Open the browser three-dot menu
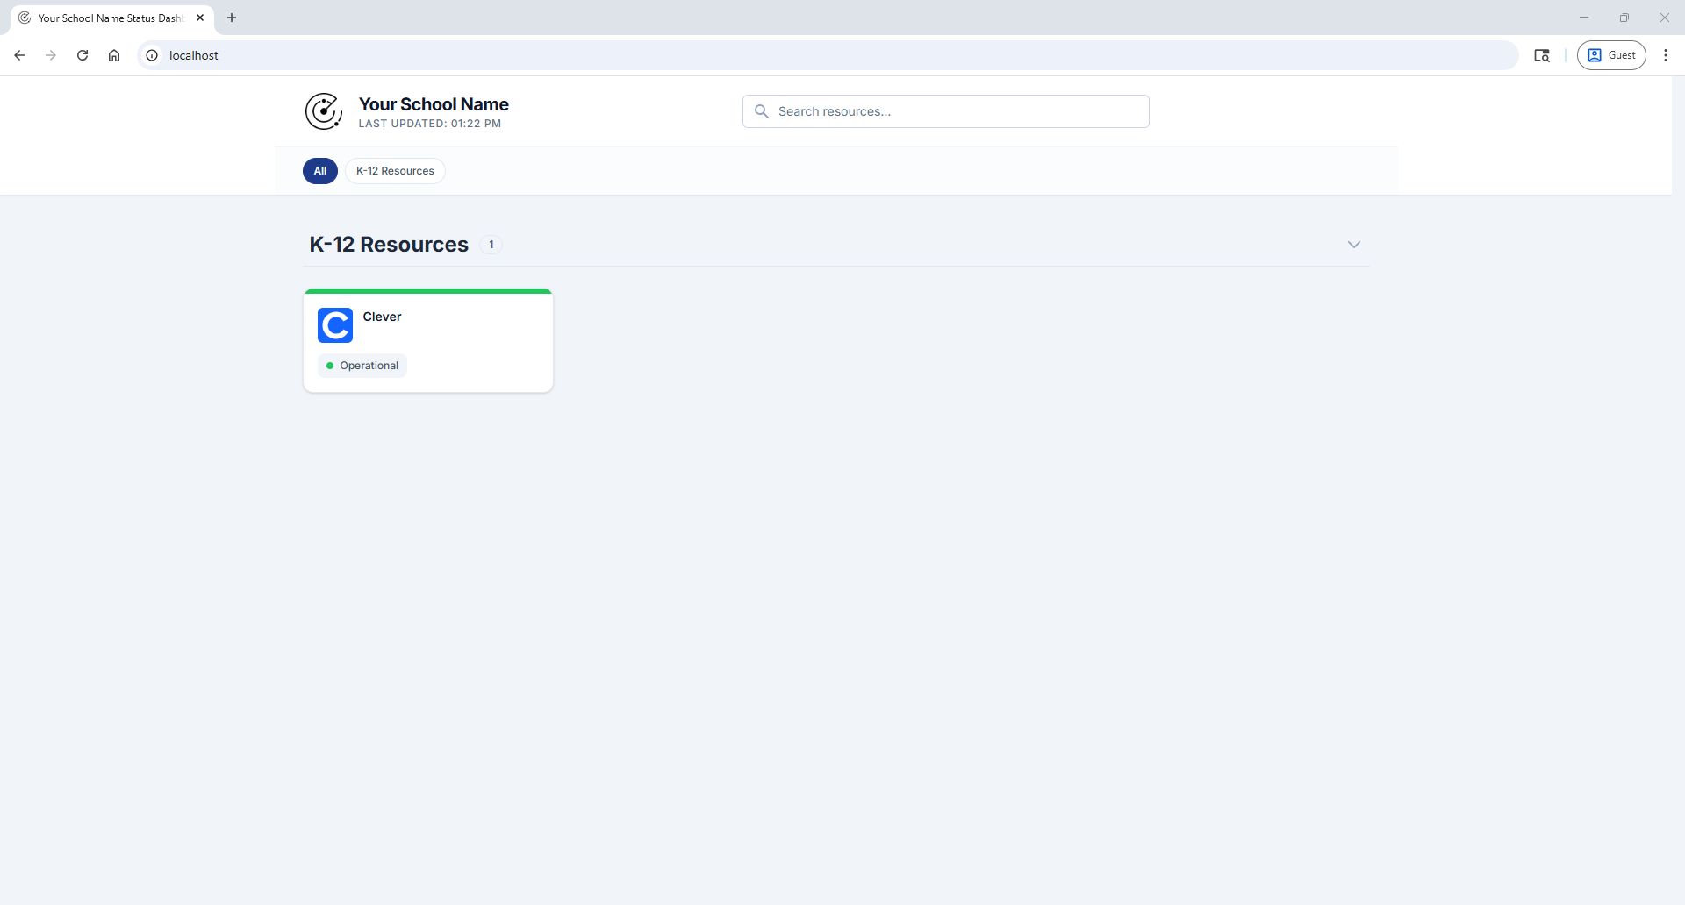Viewport: 1685px width, 905px height. (1666, 55)
